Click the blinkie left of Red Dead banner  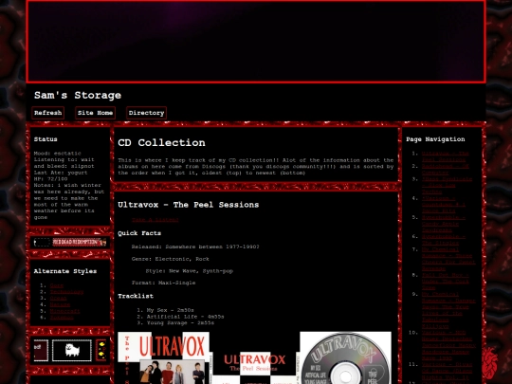42,243
